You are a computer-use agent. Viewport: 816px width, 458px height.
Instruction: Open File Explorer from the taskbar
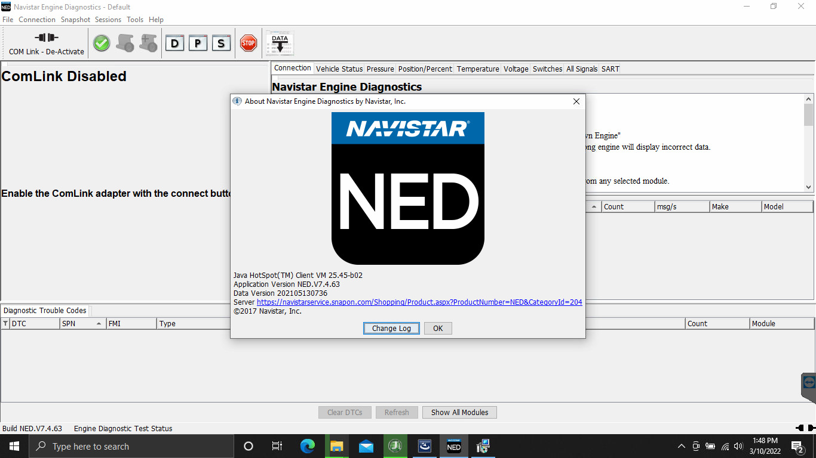tap(336, 446)
